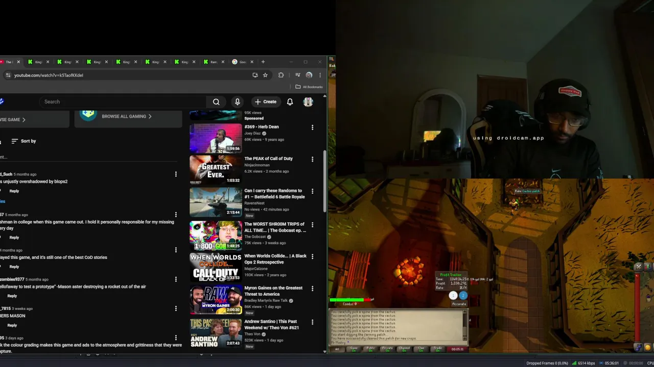Open menu on 'one of the best CoD stories' comment

tap(176, 250)
